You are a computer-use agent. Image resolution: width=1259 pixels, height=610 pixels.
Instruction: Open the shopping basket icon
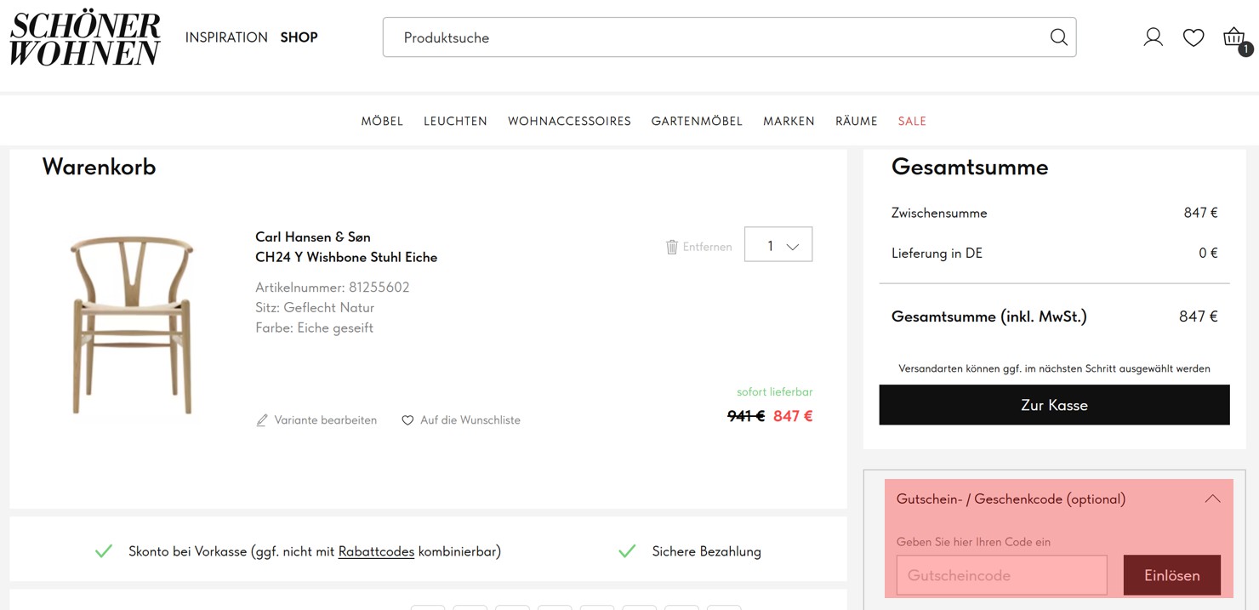1235,39
